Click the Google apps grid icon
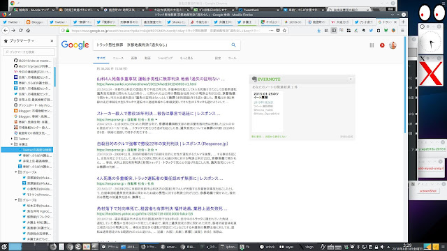447x251 pixels. click(x=372, y=45)
